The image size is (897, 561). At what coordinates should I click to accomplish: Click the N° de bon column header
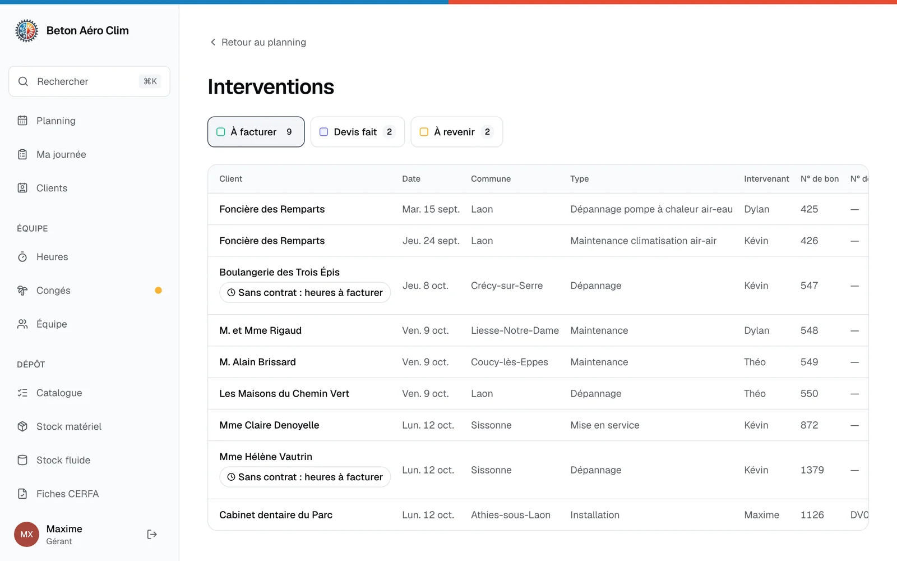820,179
